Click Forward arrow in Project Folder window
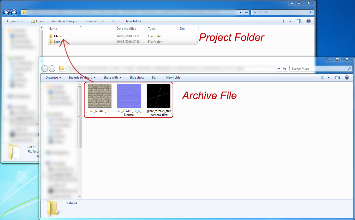Image resolution: width=355 pixels, height=220 pixels. click(x=14, y=12)
